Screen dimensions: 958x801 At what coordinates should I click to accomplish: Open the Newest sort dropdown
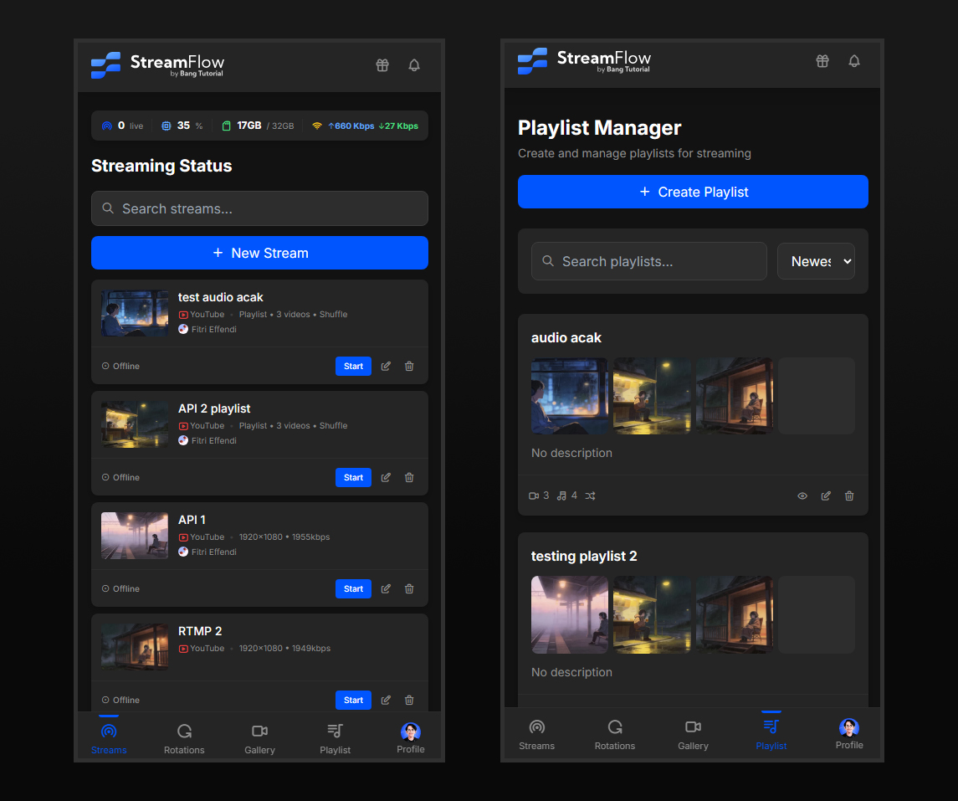[816, 261]
